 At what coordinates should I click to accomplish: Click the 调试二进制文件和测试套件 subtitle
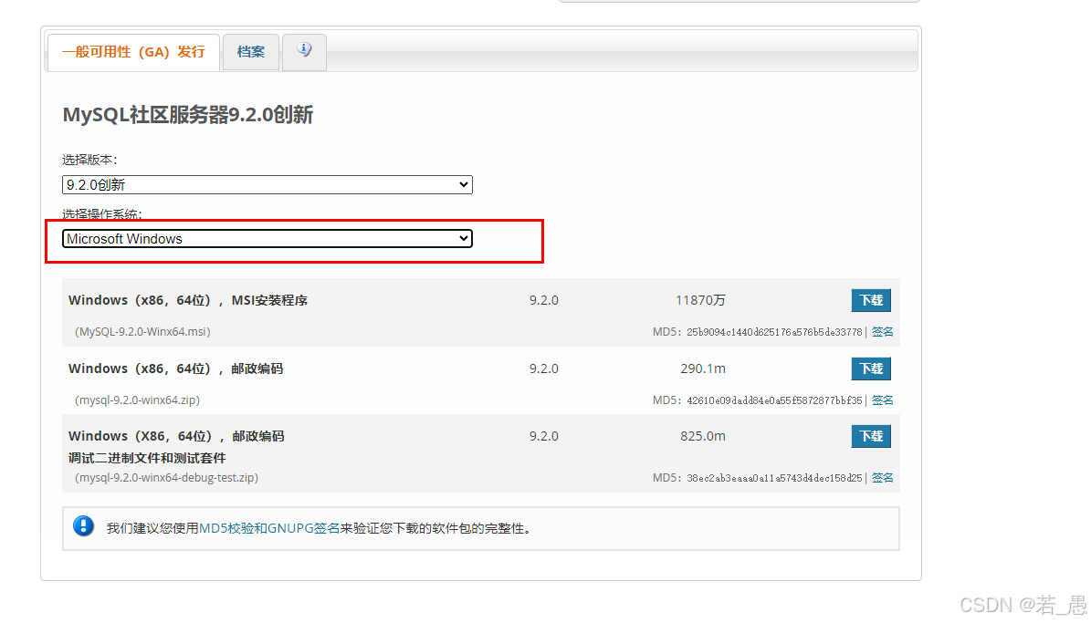(x=147, y=458)
